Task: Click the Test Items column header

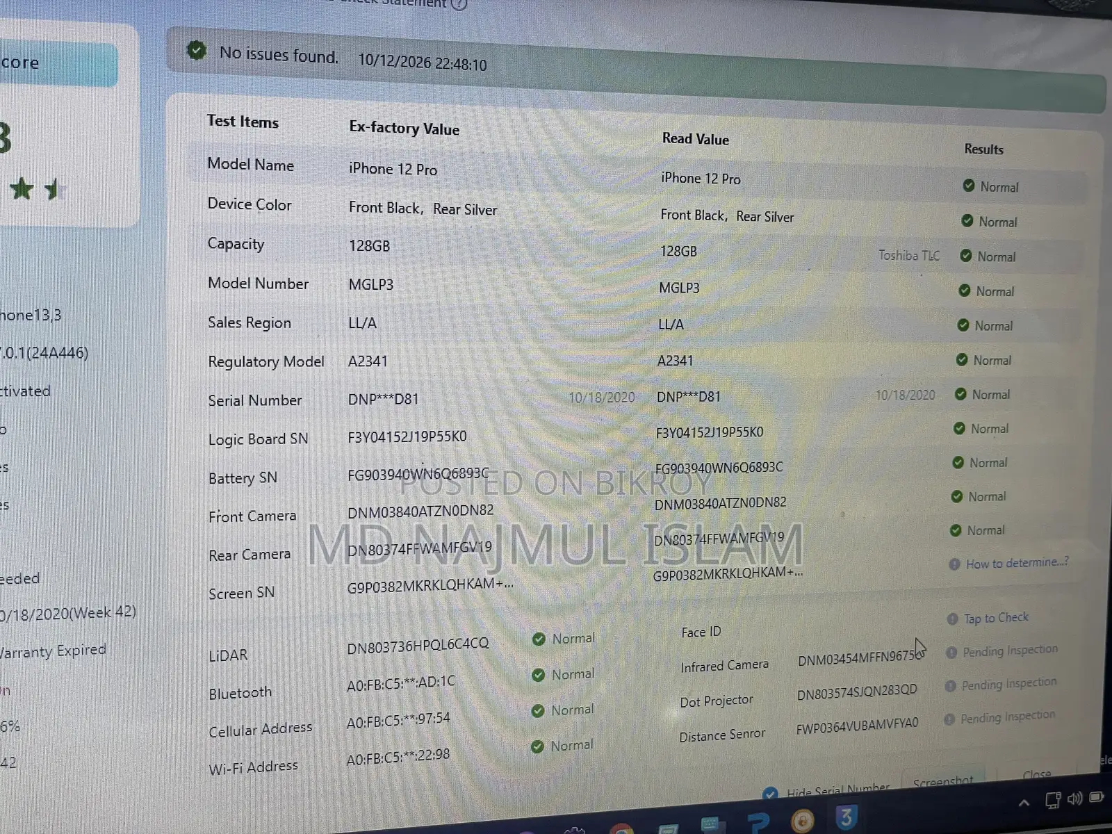Action: click(243, 121)
